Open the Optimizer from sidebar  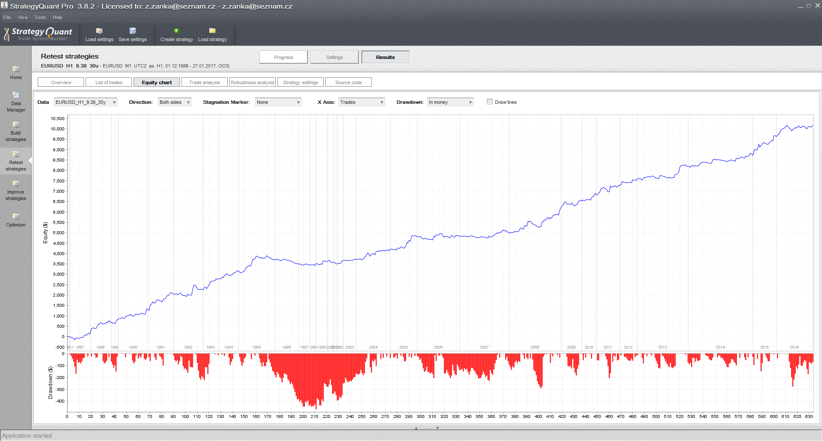16,220
